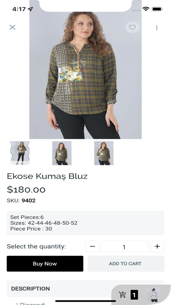Increase quantity with the plus button
Image resolution: width=171 pixels, height=305 pixels.
pos(157,246)
